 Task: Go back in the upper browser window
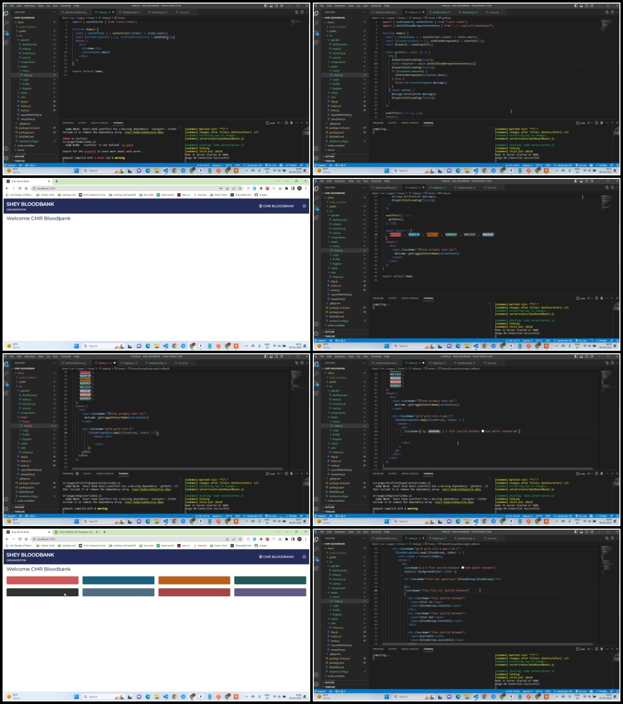click(7, 188)
